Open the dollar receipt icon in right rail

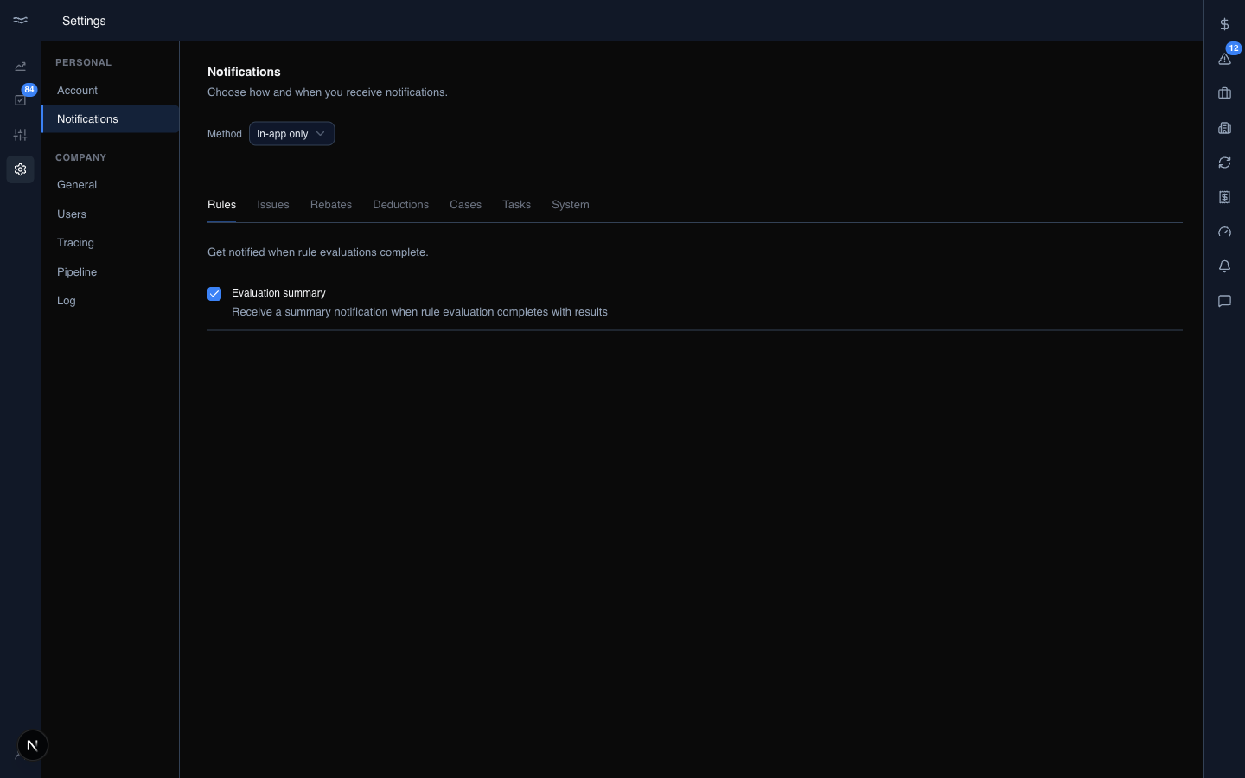click(1224, 197)
